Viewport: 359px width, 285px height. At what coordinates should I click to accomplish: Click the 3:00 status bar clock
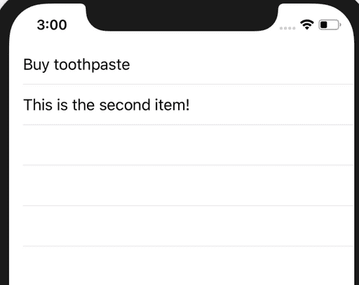pyautogui.click(x=52, y=25)
